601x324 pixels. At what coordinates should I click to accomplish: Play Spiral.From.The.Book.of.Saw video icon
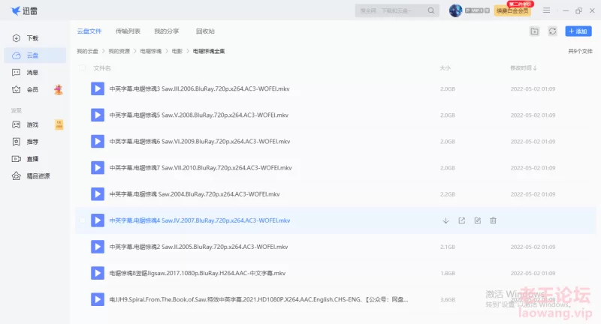[x=98, y=299]
